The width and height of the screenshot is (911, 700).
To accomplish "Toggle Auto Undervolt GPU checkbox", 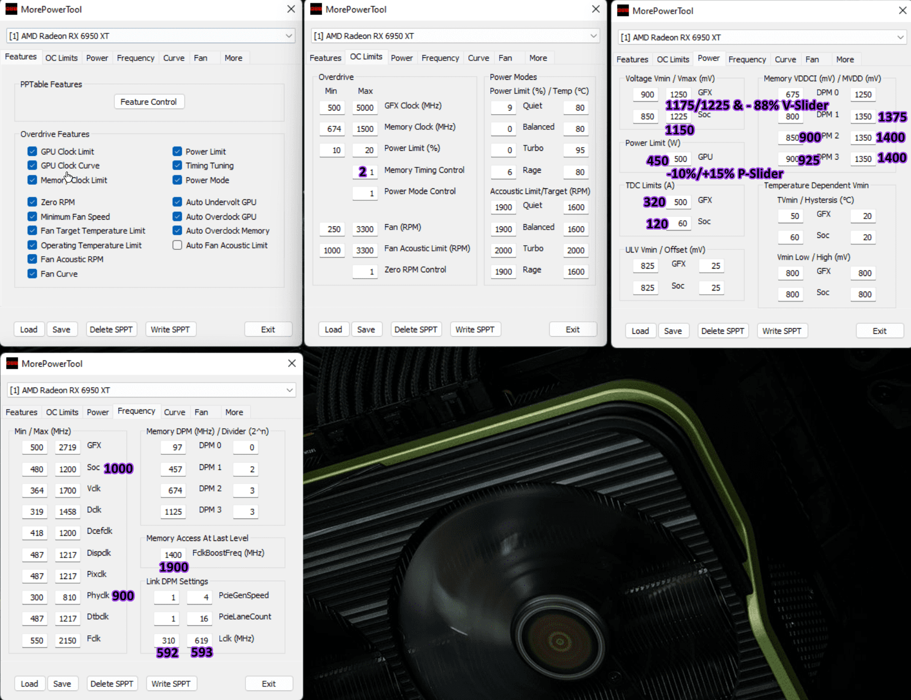I will [178, 202].
